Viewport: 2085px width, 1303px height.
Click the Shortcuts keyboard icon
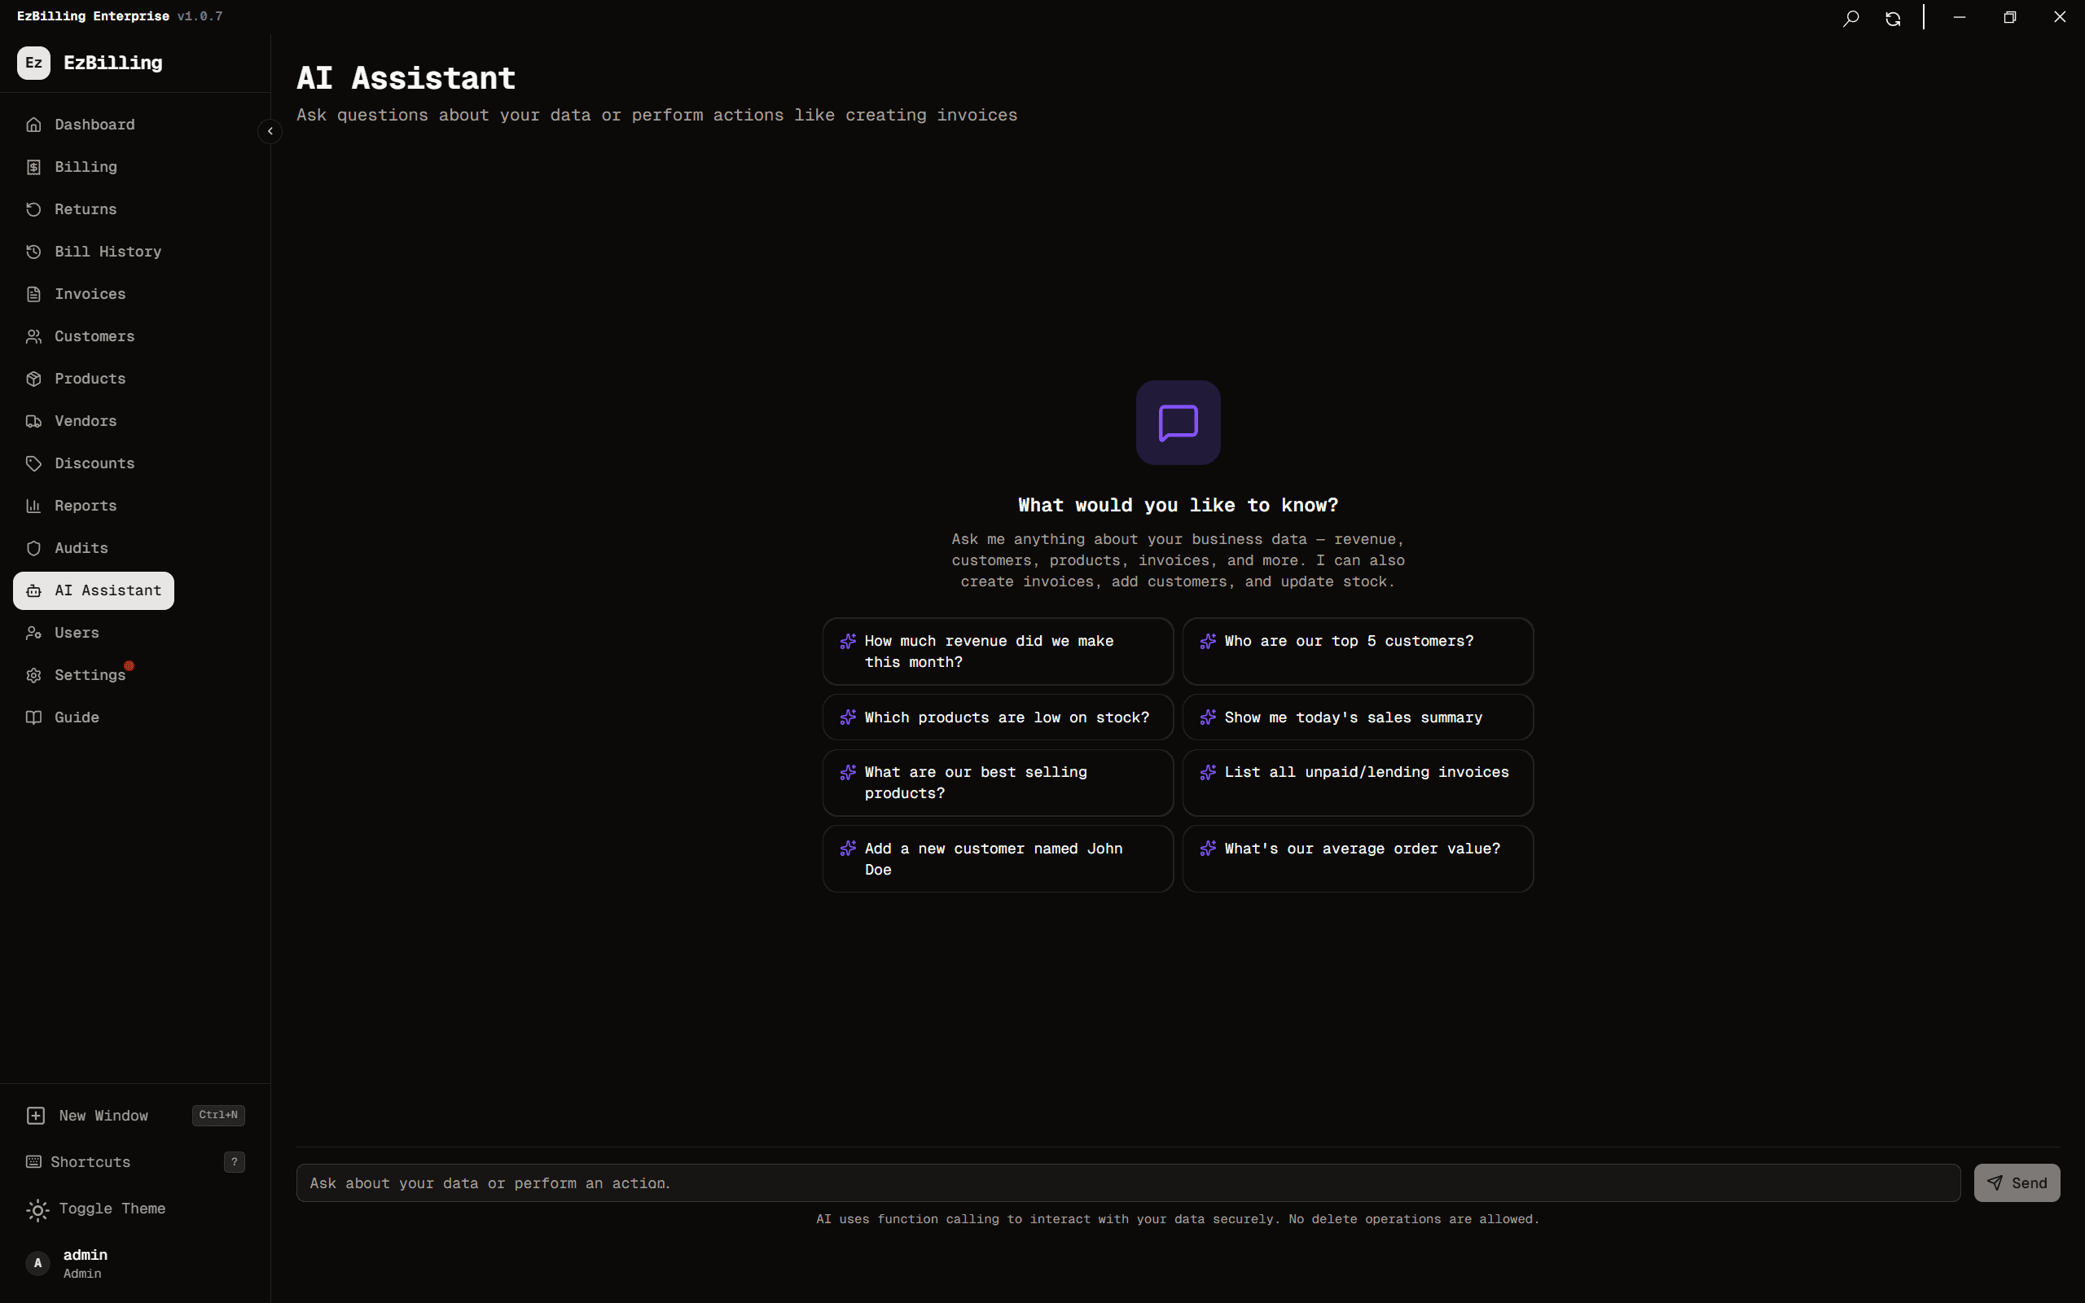33,1161
